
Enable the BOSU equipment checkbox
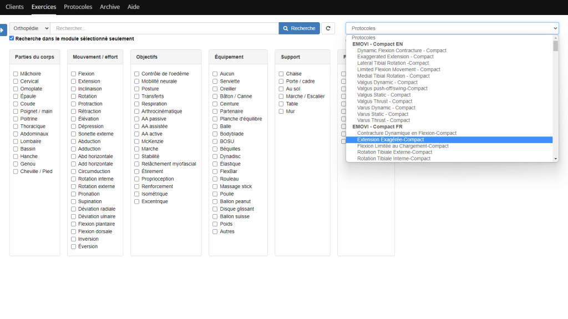[x=215, y=141]
